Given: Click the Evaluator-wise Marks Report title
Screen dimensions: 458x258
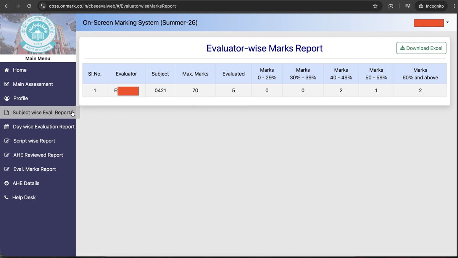Looking at the screenshot, I should tap(264, 48).
